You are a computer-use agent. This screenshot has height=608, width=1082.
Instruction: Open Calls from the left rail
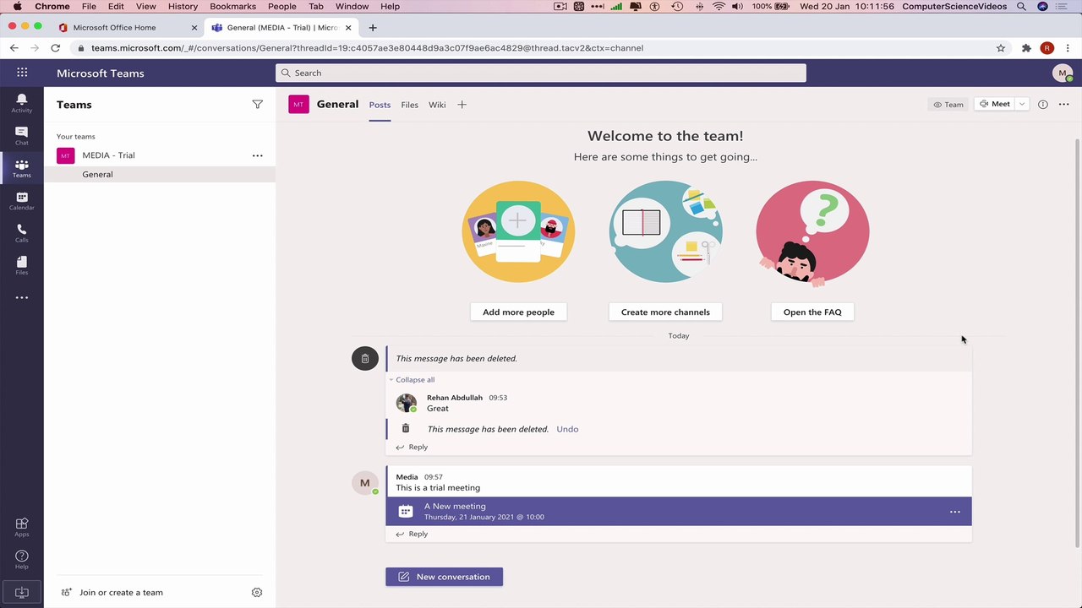point(22,233)
